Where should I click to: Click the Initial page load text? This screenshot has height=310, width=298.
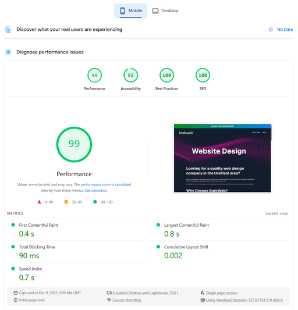click(x=31, y=300)
